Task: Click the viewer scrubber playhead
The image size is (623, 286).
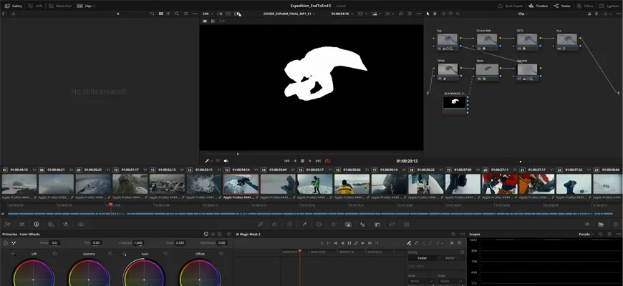Action: pos(238,154)
